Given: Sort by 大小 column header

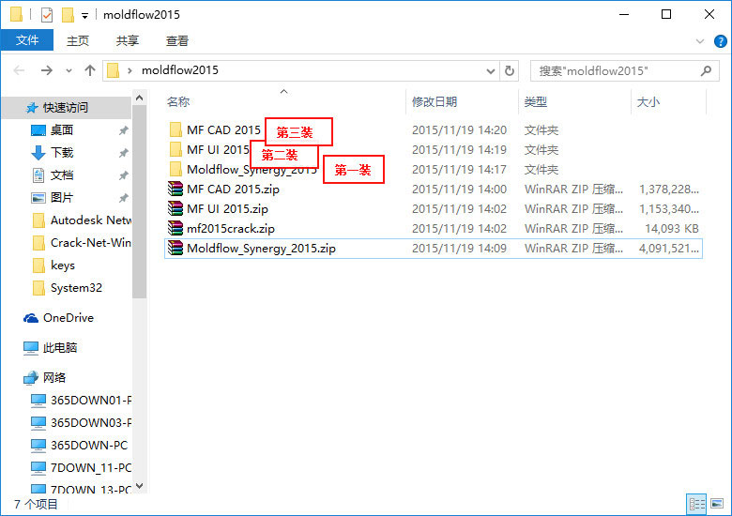Looking at the screenshot, I should [x=648, y=101].
